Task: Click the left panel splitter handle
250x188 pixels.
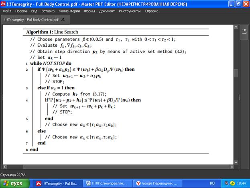Action: pos(2,97)
